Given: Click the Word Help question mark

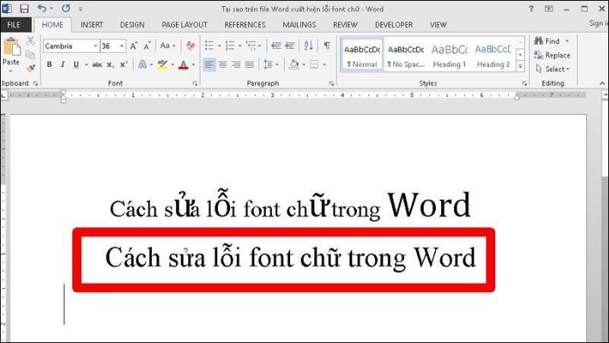Looking at the screenshot, I should pyautogui.click(x=531, y=8).
